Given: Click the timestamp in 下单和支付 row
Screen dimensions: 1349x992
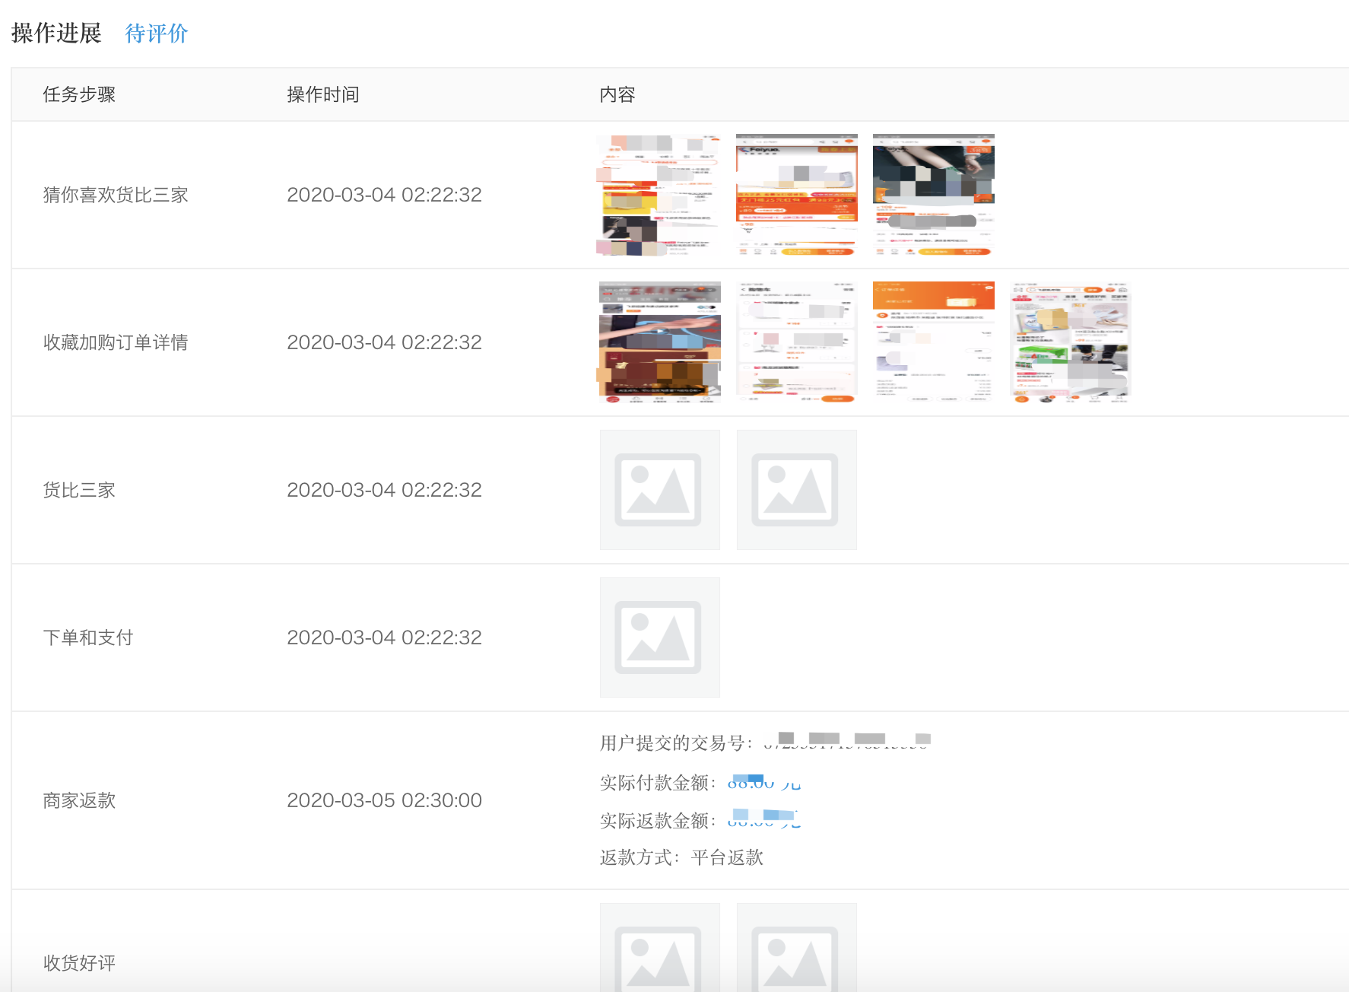Looking at the screenshot, I should click(384, 637).
